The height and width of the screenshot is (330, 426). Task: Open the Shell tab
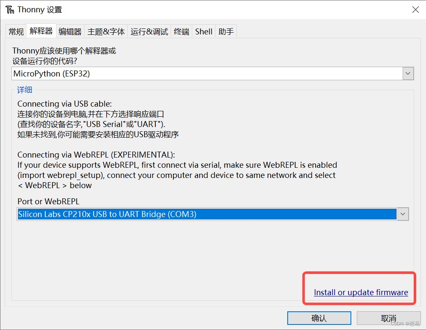204,31
